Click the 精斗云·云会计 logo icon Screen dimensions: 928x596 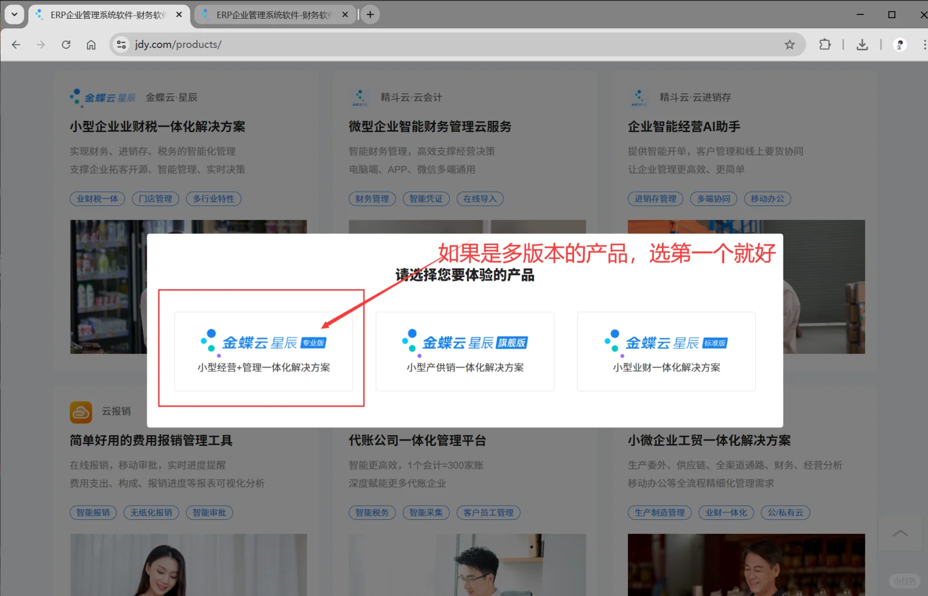[x=360, y=97]
